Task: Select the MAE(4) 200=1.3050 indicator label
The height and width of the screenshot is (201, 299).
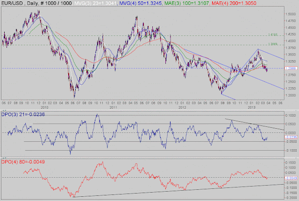Action: click(x=234, y=3)
